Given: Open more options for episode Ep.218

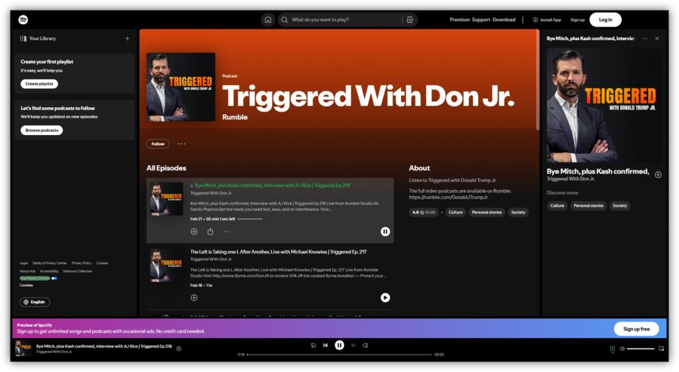Looking at the screenshot, I should (227, 232).
